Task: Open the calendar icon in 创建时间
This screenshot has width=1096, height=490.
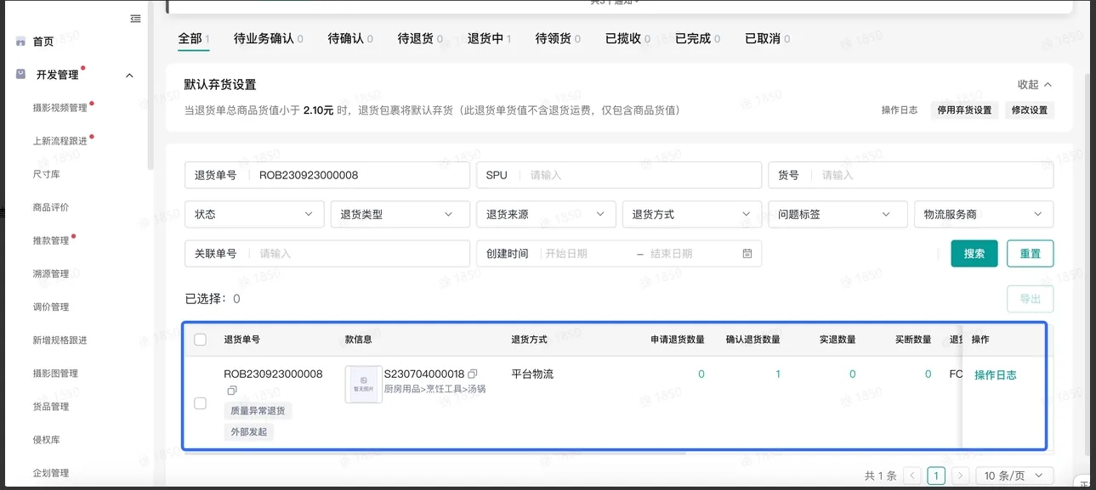Action: coord(747,253)
